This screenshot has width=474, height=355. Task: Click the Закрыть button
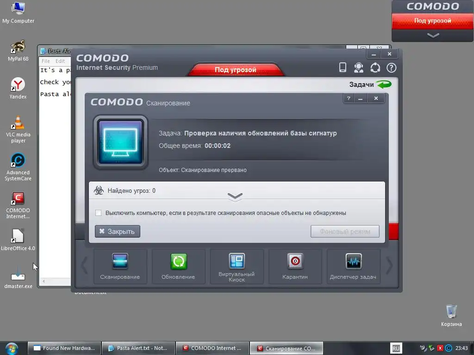[117, 231]
